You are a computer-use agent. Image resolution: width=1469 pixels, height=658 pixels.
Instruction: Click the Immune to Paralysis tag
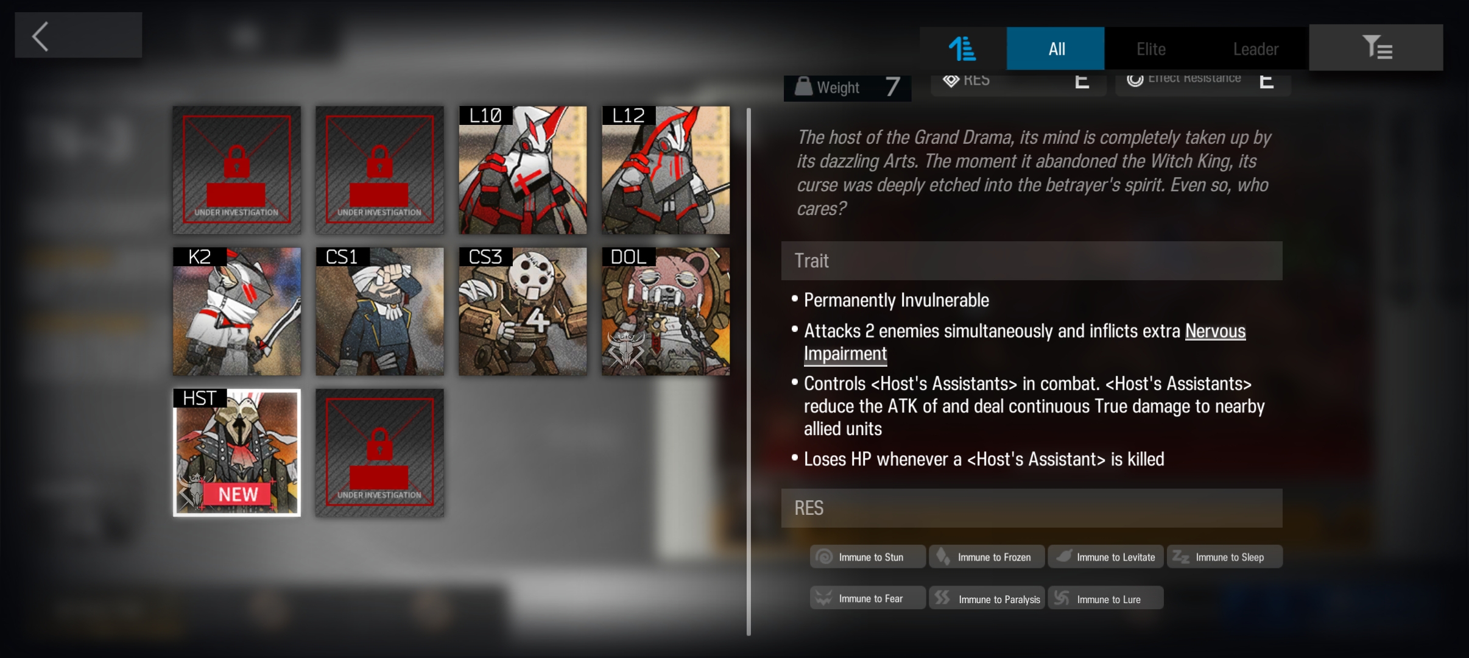tap(987, 598)
